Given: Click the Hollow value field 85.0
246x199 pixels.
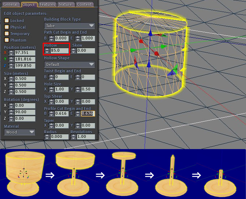Looking at the screenshot, I should [59, 51].
